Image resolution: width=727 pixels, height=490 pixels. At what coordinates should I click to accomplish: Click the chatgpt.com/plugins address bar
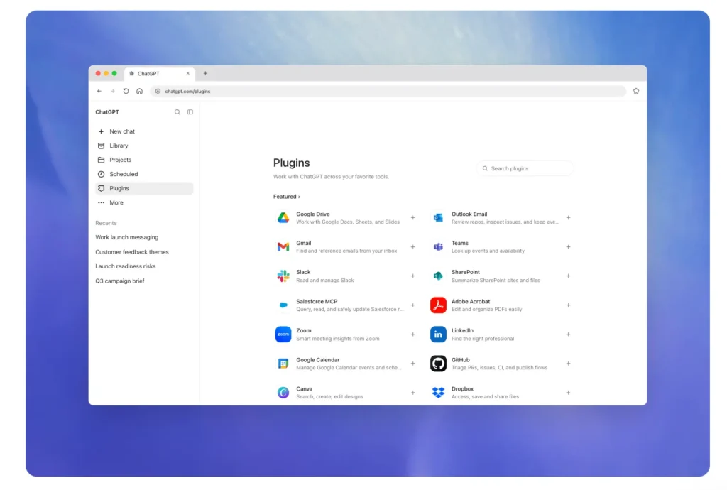click(x=388, y=92)
